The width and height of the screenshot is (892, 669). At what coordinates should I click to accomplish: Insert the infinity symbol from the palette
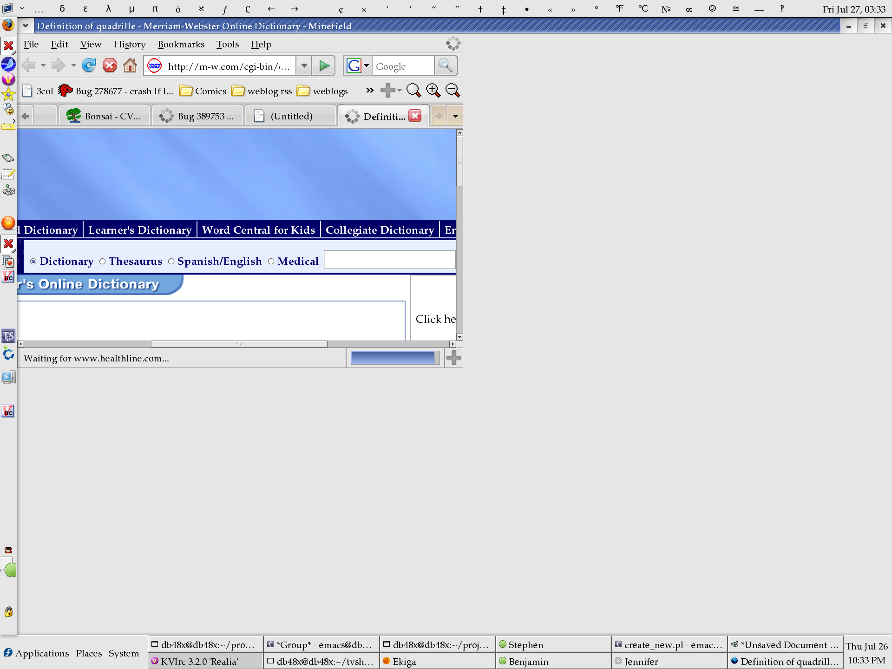pyautogui.click(x=689, y=9)
